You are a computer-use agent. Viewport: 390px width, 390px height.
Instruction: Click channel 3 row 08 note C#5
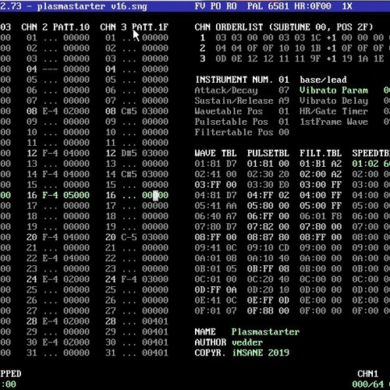[x=129, y=112]
